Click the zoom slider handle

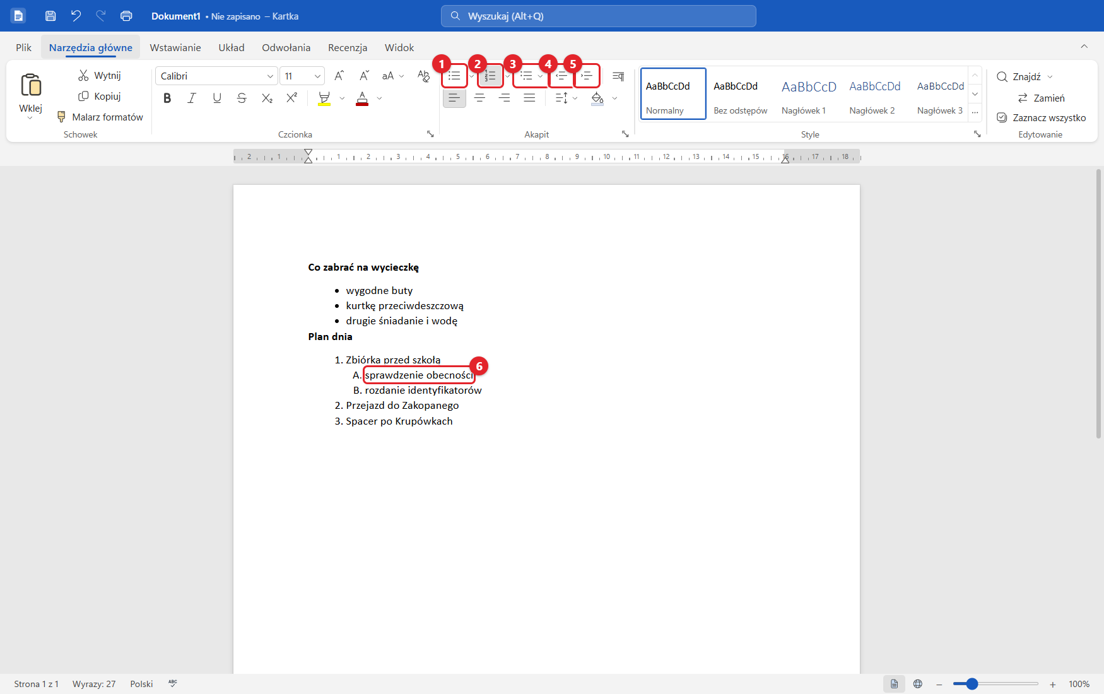pos(972,684)
